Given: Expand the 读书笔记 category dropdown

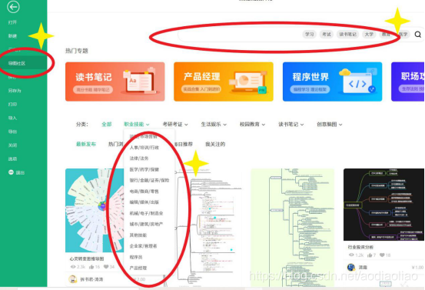Looking at the screenshot, I should click(x=291, y=125).
